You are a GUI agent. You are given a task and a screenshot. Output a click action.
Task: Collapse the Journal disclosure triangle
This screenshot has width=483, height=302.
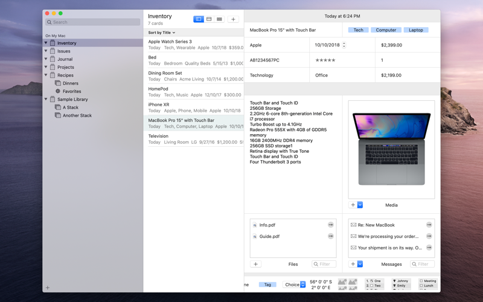[46, 59]
